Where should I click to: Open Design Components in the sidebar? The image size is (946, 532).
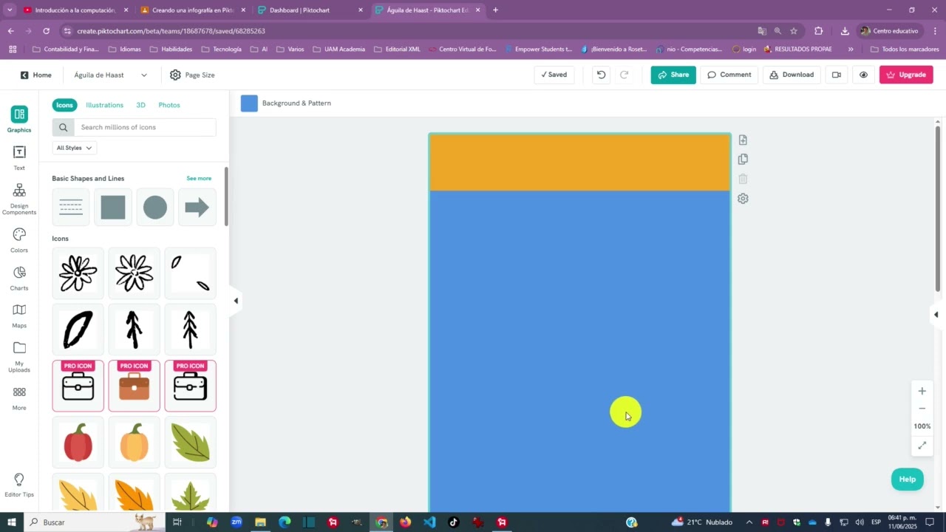coord(19,199)
